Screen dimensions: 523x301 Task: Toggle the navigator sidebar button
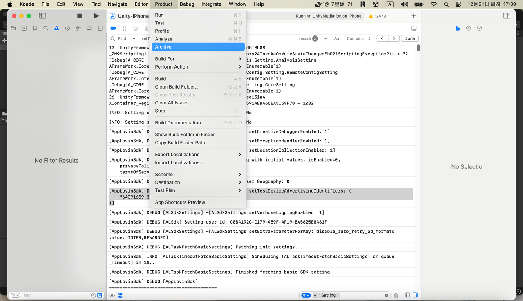tap(42, 16)
